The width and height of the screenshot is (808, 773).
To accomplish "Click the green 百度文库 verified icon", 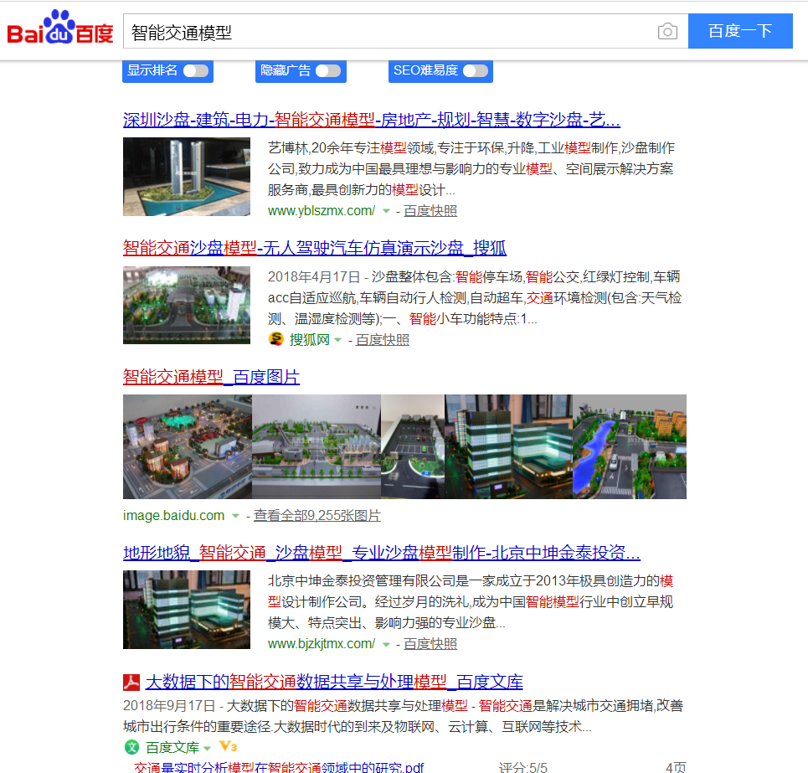I will (x=132, y=747).
